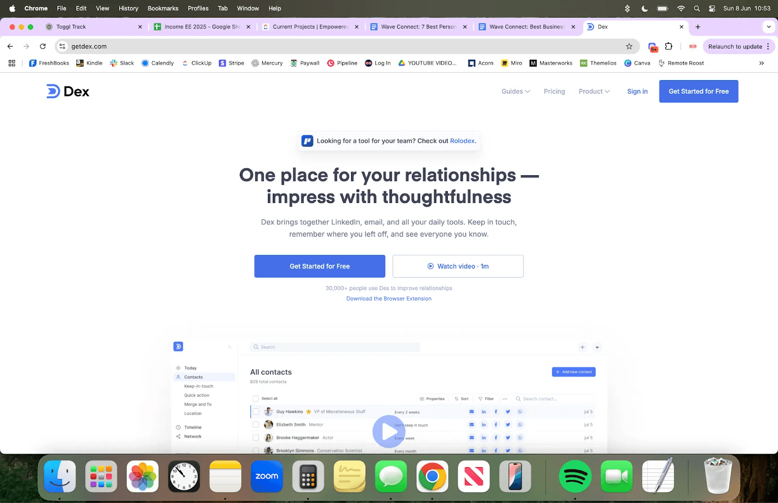Screen dimensions: 778x503
Task: Select Keep-in-touch in demo sidebar
Action: (198, 386)
